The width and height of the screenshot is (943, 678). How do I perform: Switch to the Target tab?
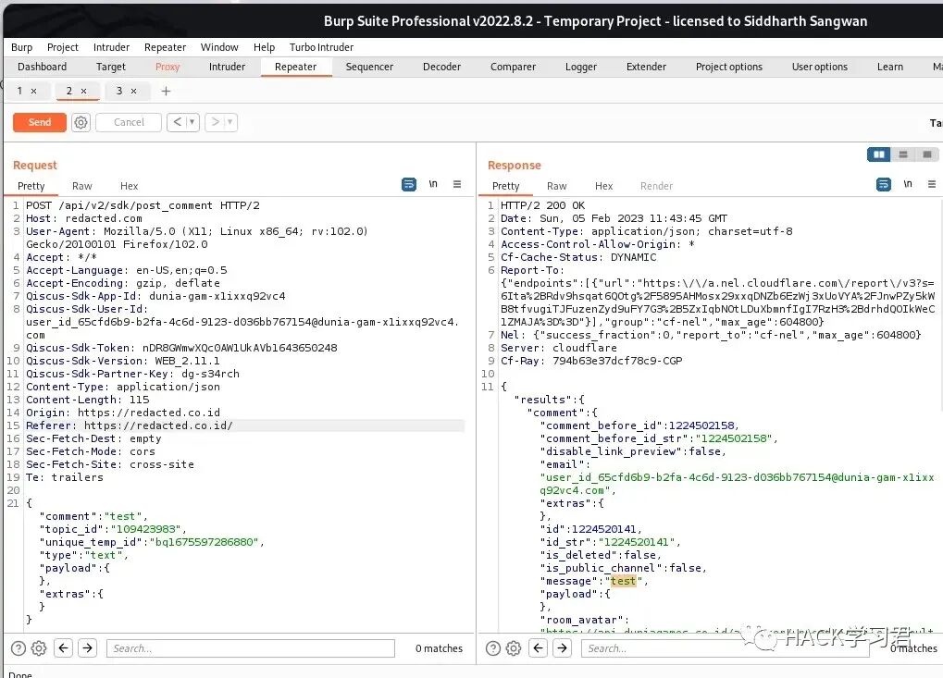[111, 67]
